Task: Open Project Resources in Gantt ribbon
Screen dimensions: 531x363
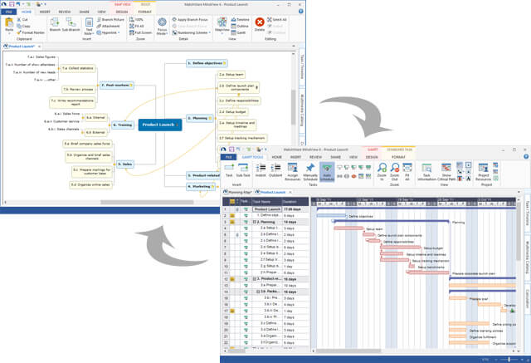Action: tap(483, 172)
